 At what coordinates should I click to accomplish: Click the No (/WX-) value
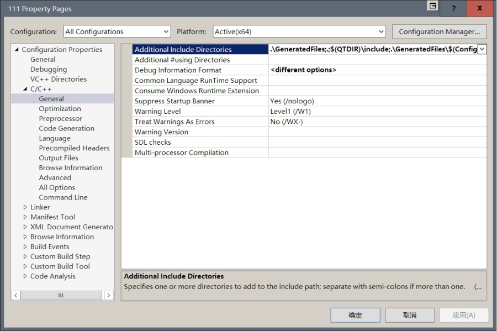[x=286, y=122]
